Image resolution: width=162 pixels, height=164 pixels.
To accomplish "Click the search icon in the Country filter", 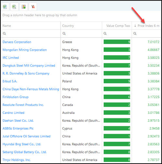I will tap(64, 33).
